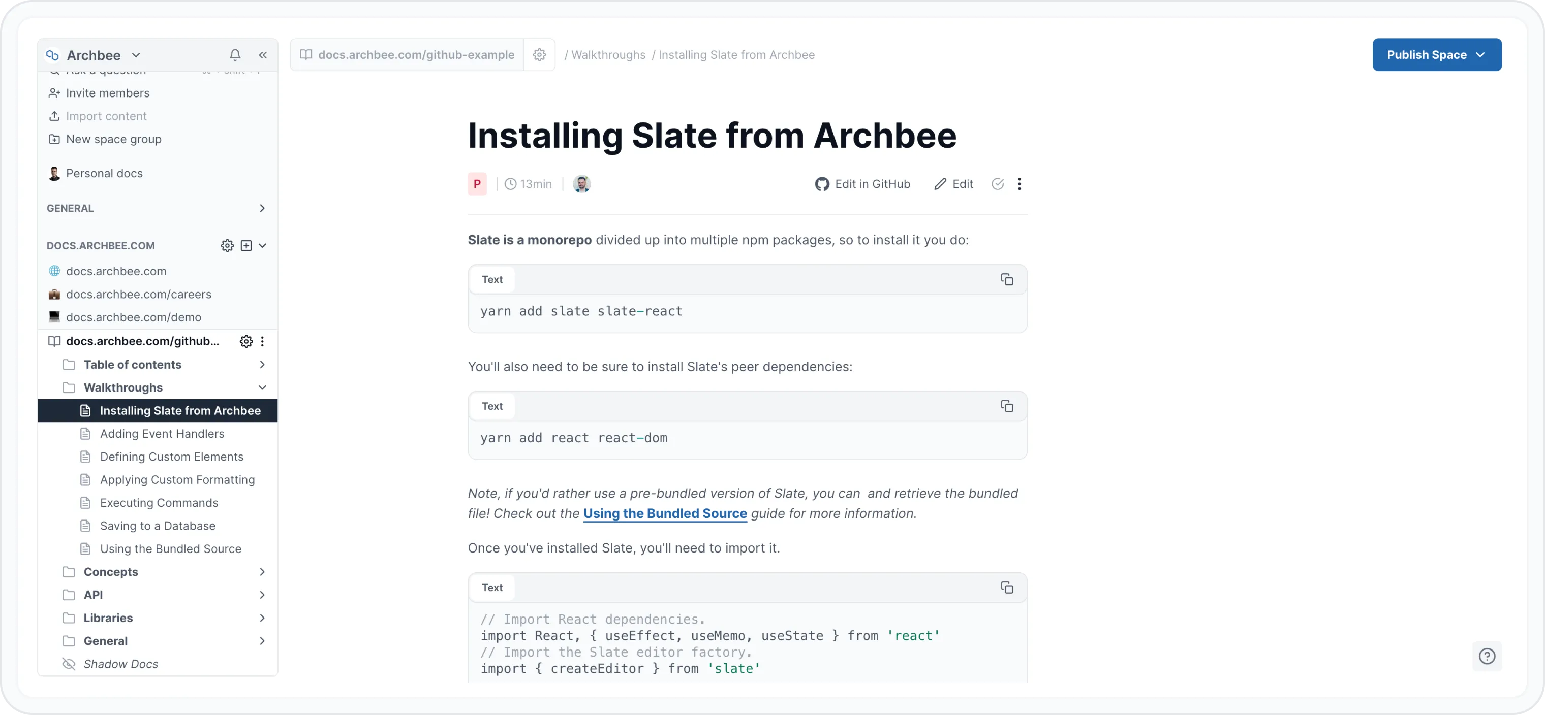Click the Archbee logo icon
The image size is (1545, 715).
pyautogui.click(x=53, y=55)
